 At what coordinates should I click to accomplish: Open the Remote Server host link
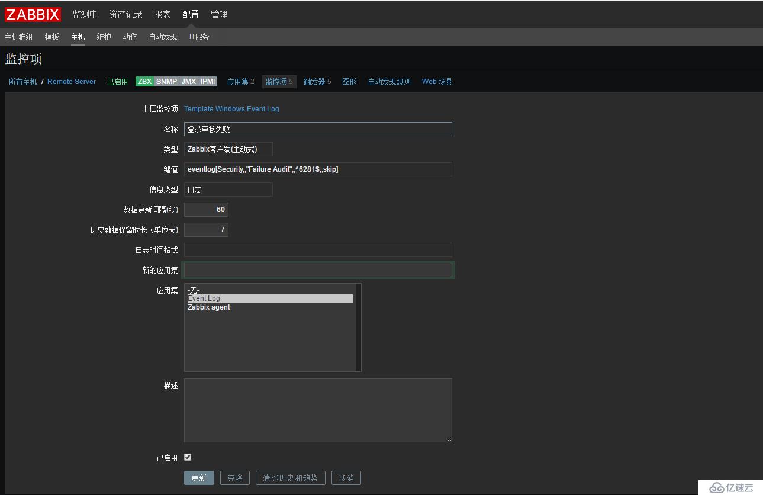tap(72, 82)
